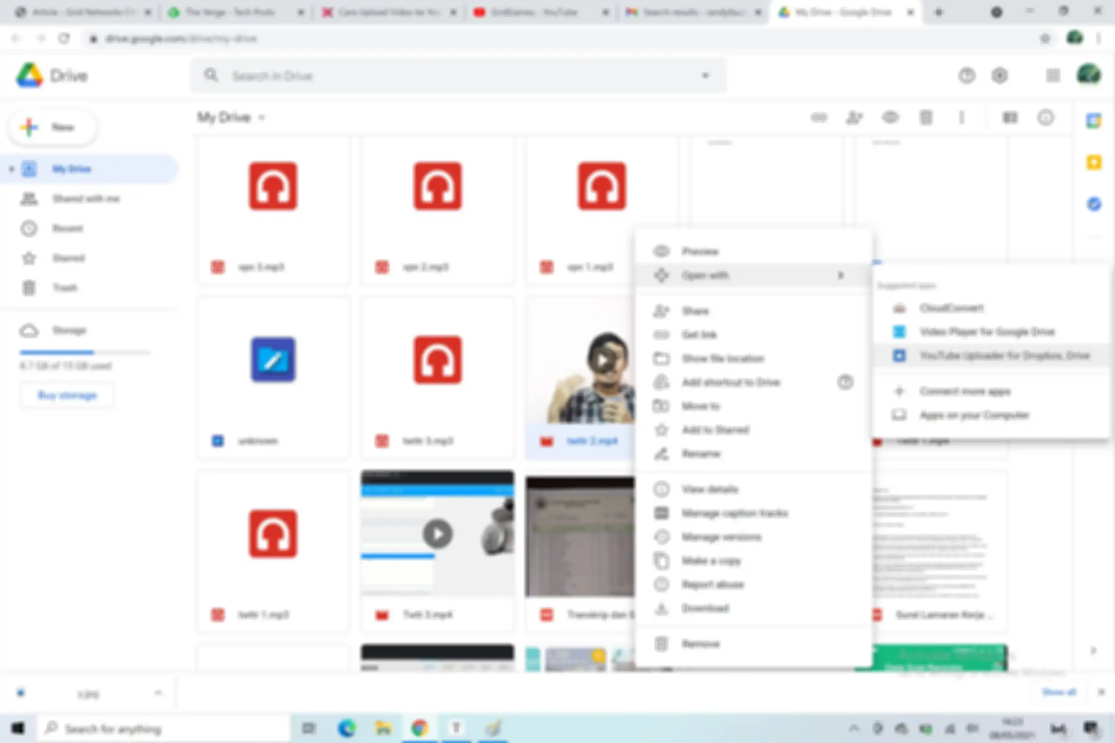Open the Google account avatar in header
The height and width of the screenshot is (743, 1115).
(x=1089, y=75)
